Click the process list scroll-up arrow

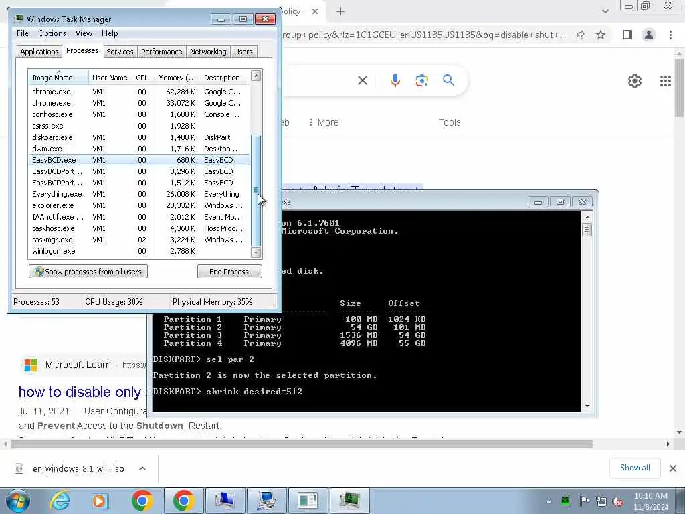click(x=256, y=76)
